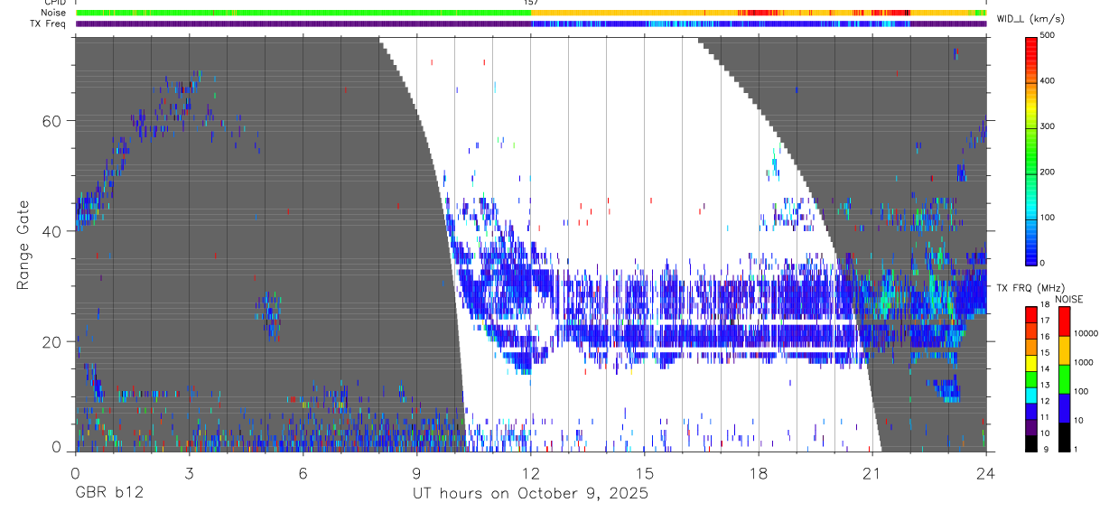Viewport: 1109px width, 512px height.
Task: Click the 'Range Gate' vertical axis title
Action: (23, 246)
